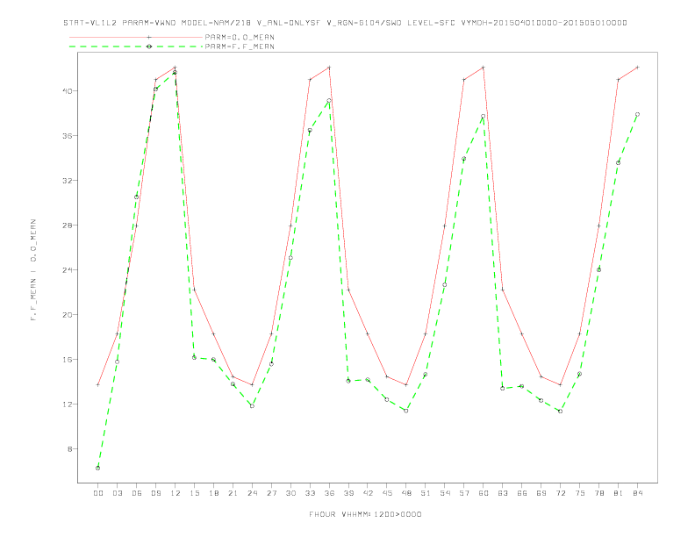Click x-axis tick label 03

click(x=117, y=493)
